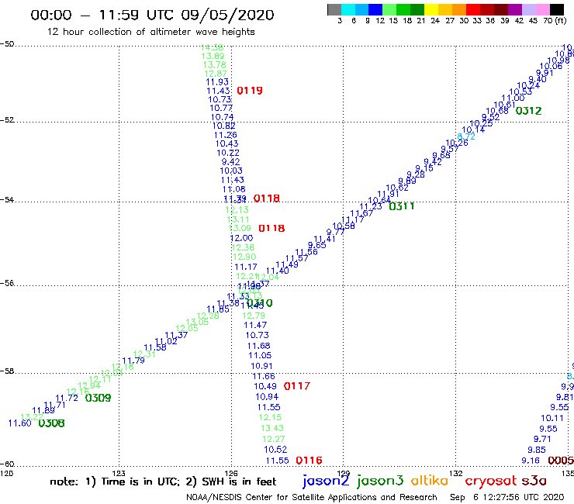Click the wave height value 9.85
574x504 pixels.
(x=537, y=450)
